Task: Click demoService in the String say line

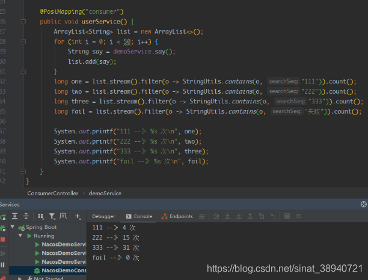Action: tap(132, 52)
